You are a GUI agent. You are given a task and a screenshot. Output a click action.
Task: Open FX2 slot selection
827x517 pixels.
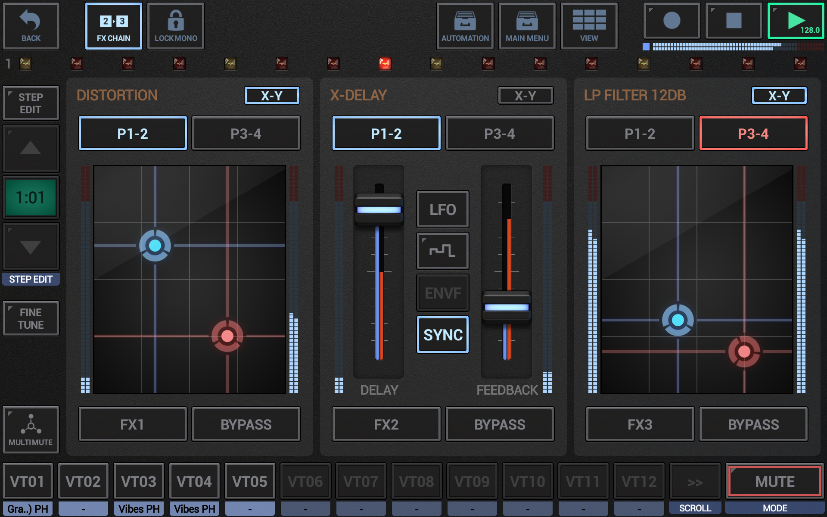[386, 424]
